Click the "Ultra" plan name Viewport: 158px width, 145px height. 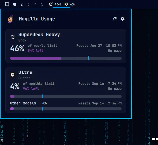(25, 72)
